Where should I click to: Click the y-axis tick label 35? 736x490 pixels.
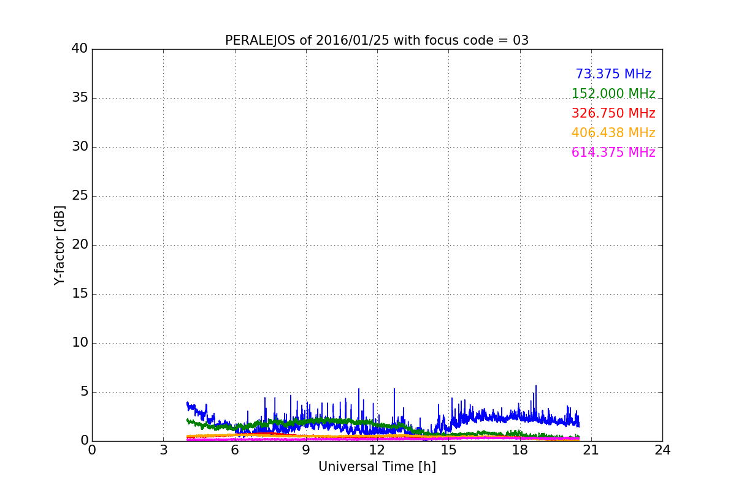pyautogui.click(x=80, y=97)
